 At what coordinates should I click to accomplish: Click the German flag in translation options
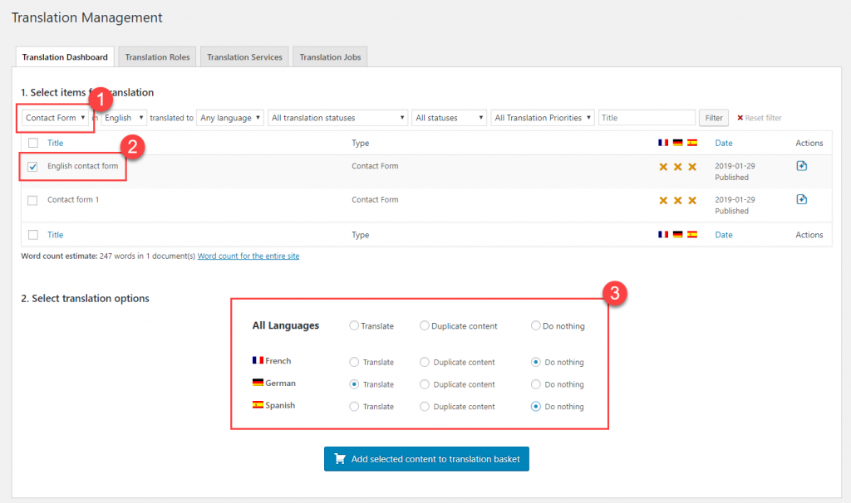coord(258,382)
